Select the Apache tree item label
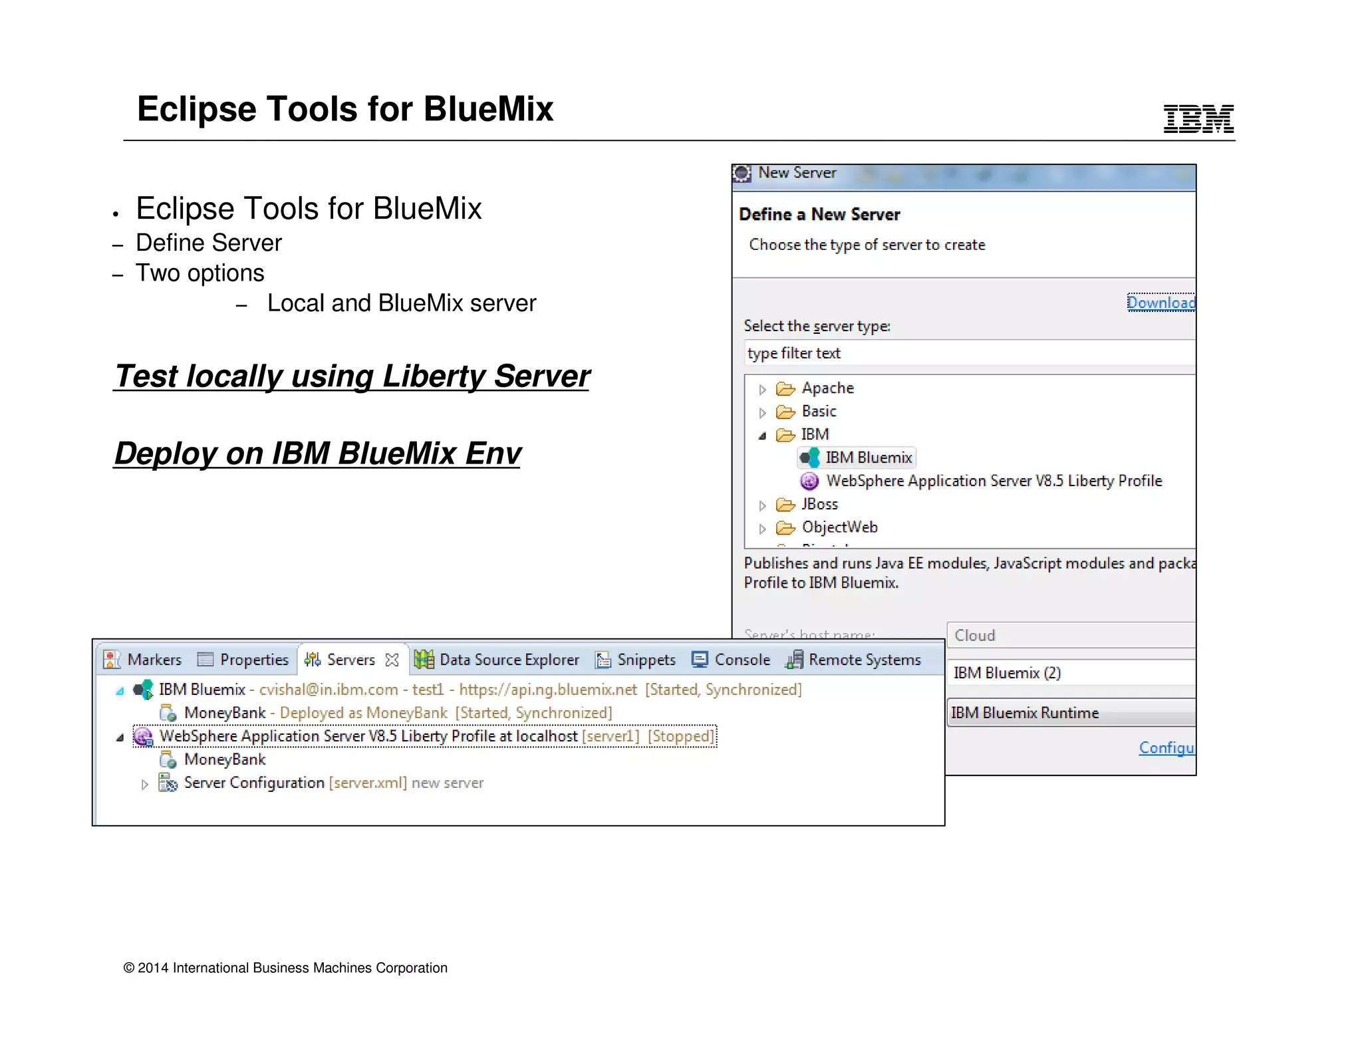 828,388
